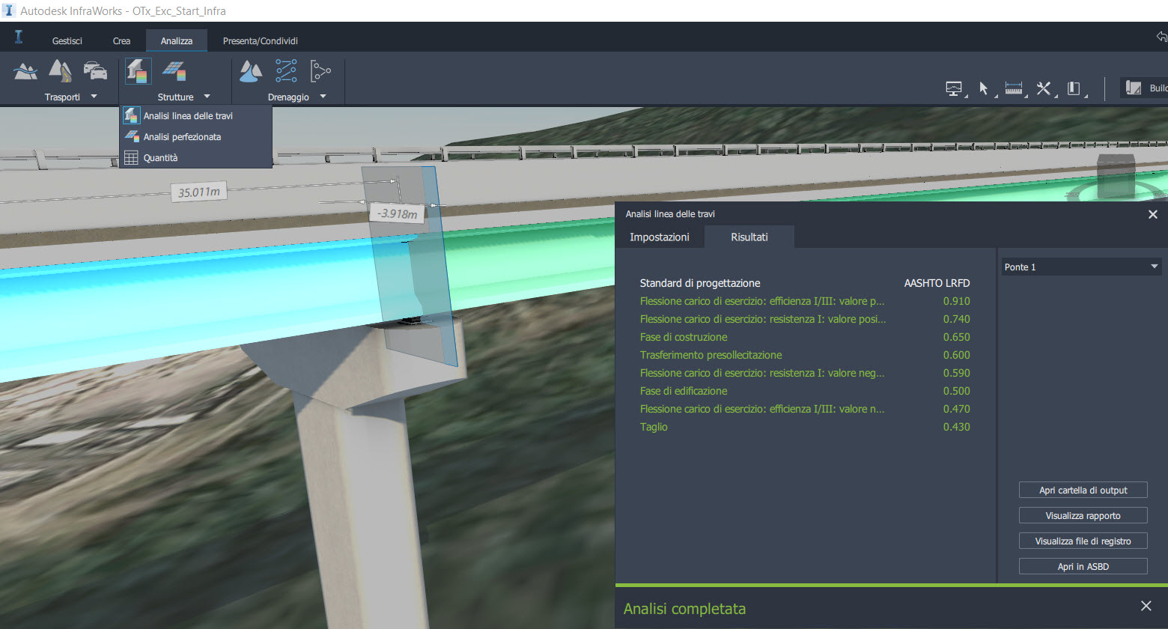Open the Trasporti group dropdown arrow
This screenshot has width=1168, height=629.
[94, 96]
